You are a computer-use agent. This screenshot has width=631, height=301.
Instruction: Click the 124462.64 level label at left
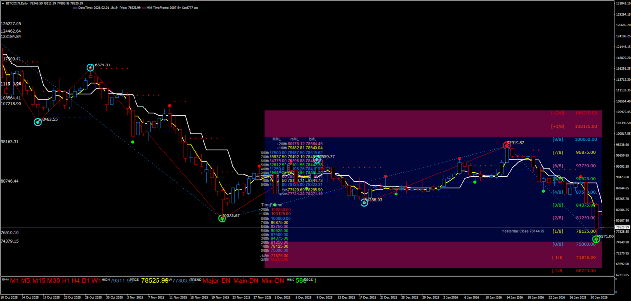pyautogui.click(x=11, y=31)
